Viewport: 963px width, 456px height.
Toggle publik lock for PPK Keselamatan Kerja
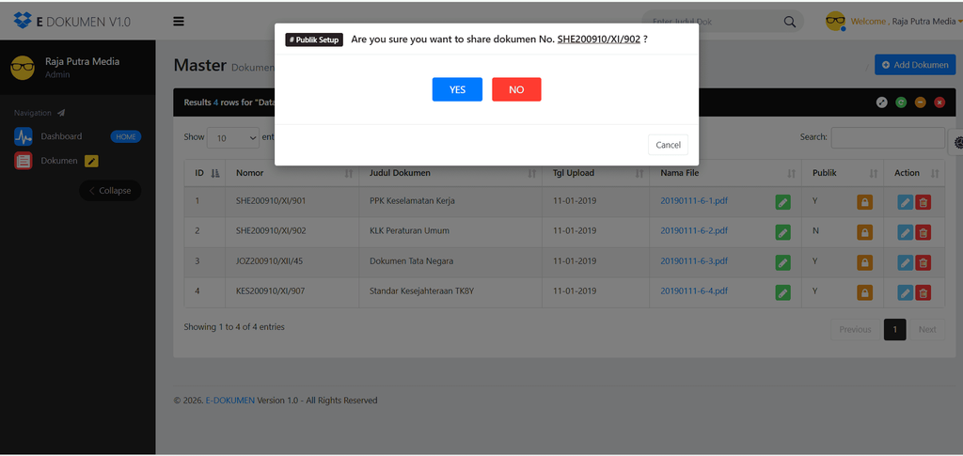pos(865,202)
